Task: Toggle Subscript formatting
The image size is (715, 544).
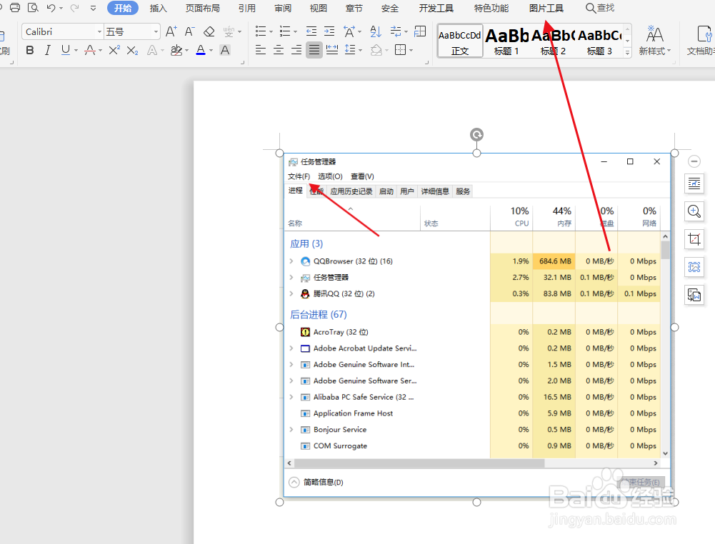Action: click(133, 50)
